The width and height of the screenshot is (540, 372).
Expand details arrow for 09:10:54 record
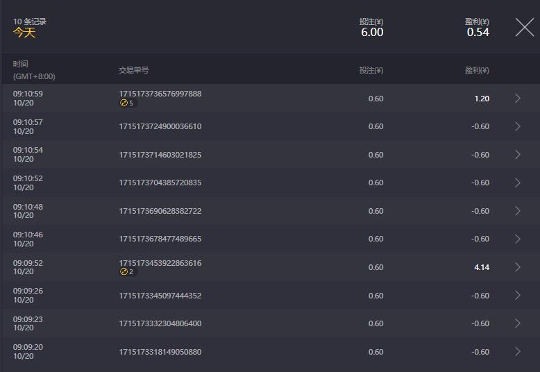(518, 154)
